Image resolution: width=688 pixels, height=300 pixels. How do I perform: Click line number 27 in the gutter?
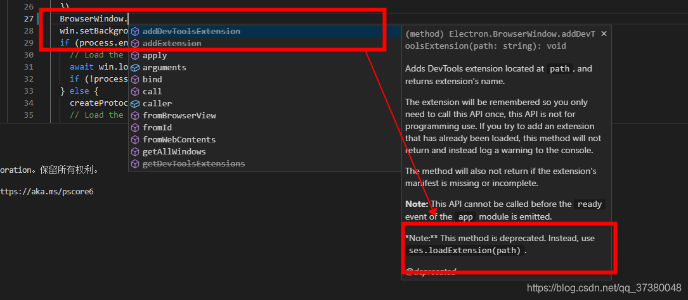click(x=29, y=19)
